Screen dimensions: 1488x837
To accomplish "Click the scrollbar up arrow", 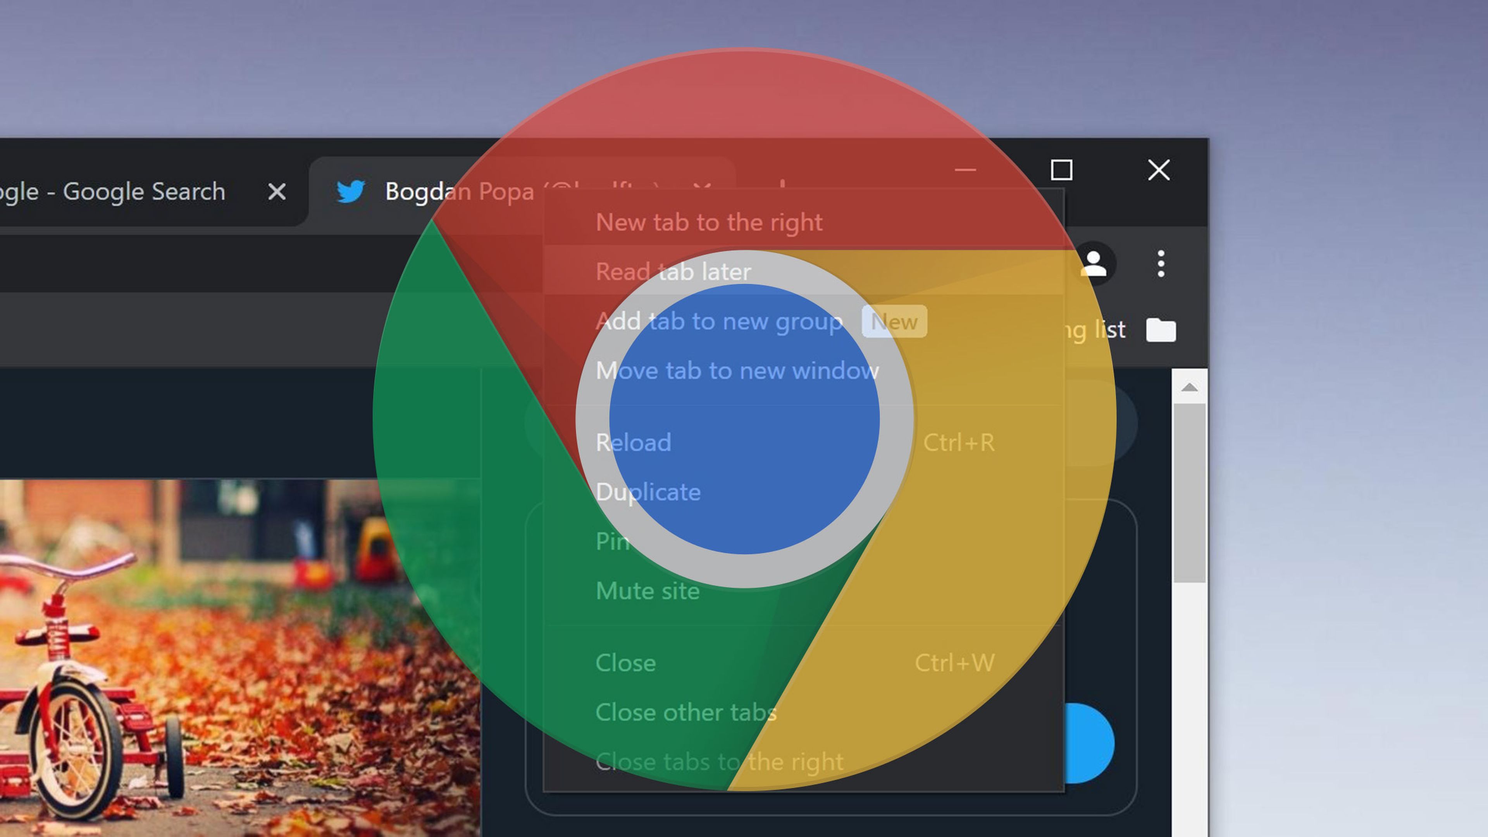I will point(1189,387).
